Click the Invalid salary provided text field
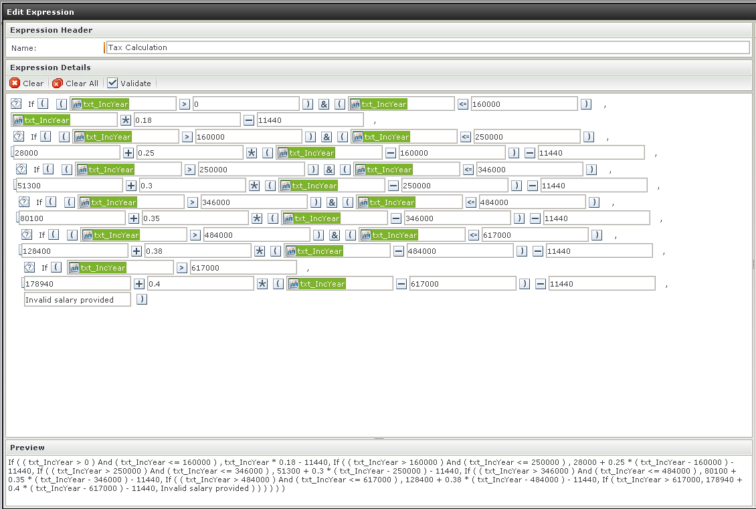This screenshot has height=509, width=756. (77, 299)
